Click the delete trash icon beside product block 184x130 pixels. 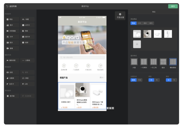(x=113, y=108)
